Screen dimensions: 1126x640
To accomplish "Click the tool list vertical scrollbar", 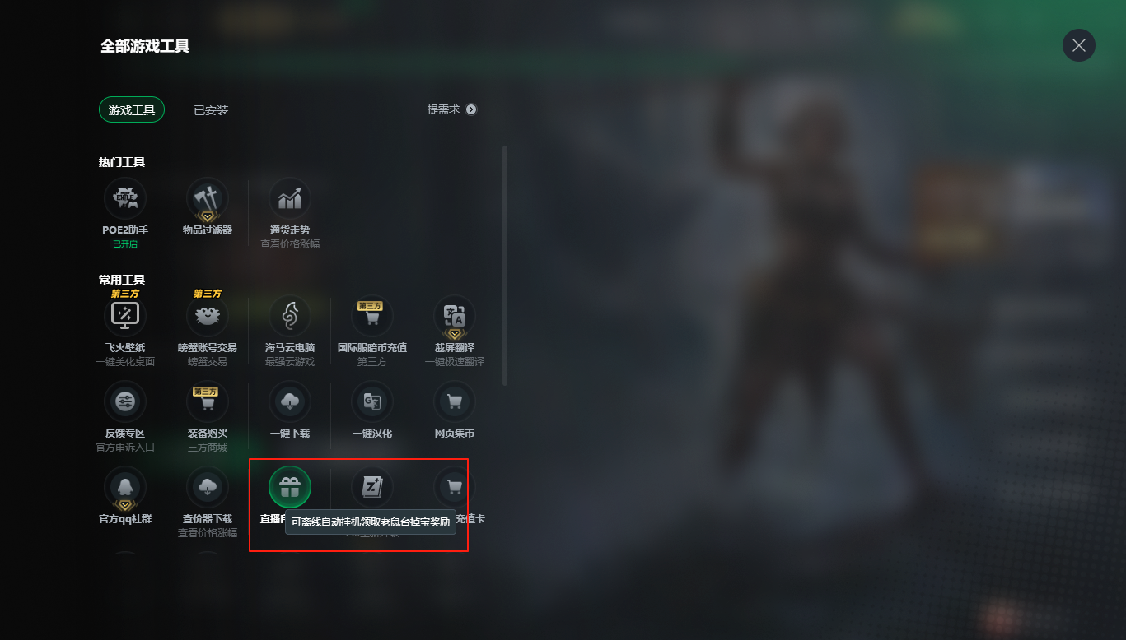I will (505, 266).
